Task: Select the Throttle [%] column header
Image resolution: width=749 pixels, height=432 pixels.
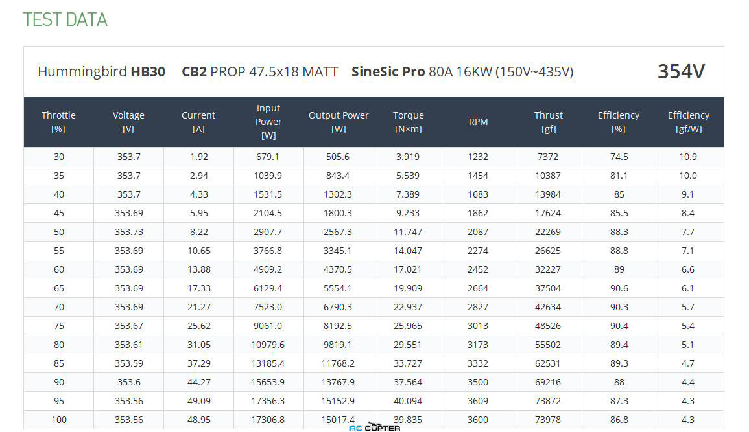Action: 58,122
